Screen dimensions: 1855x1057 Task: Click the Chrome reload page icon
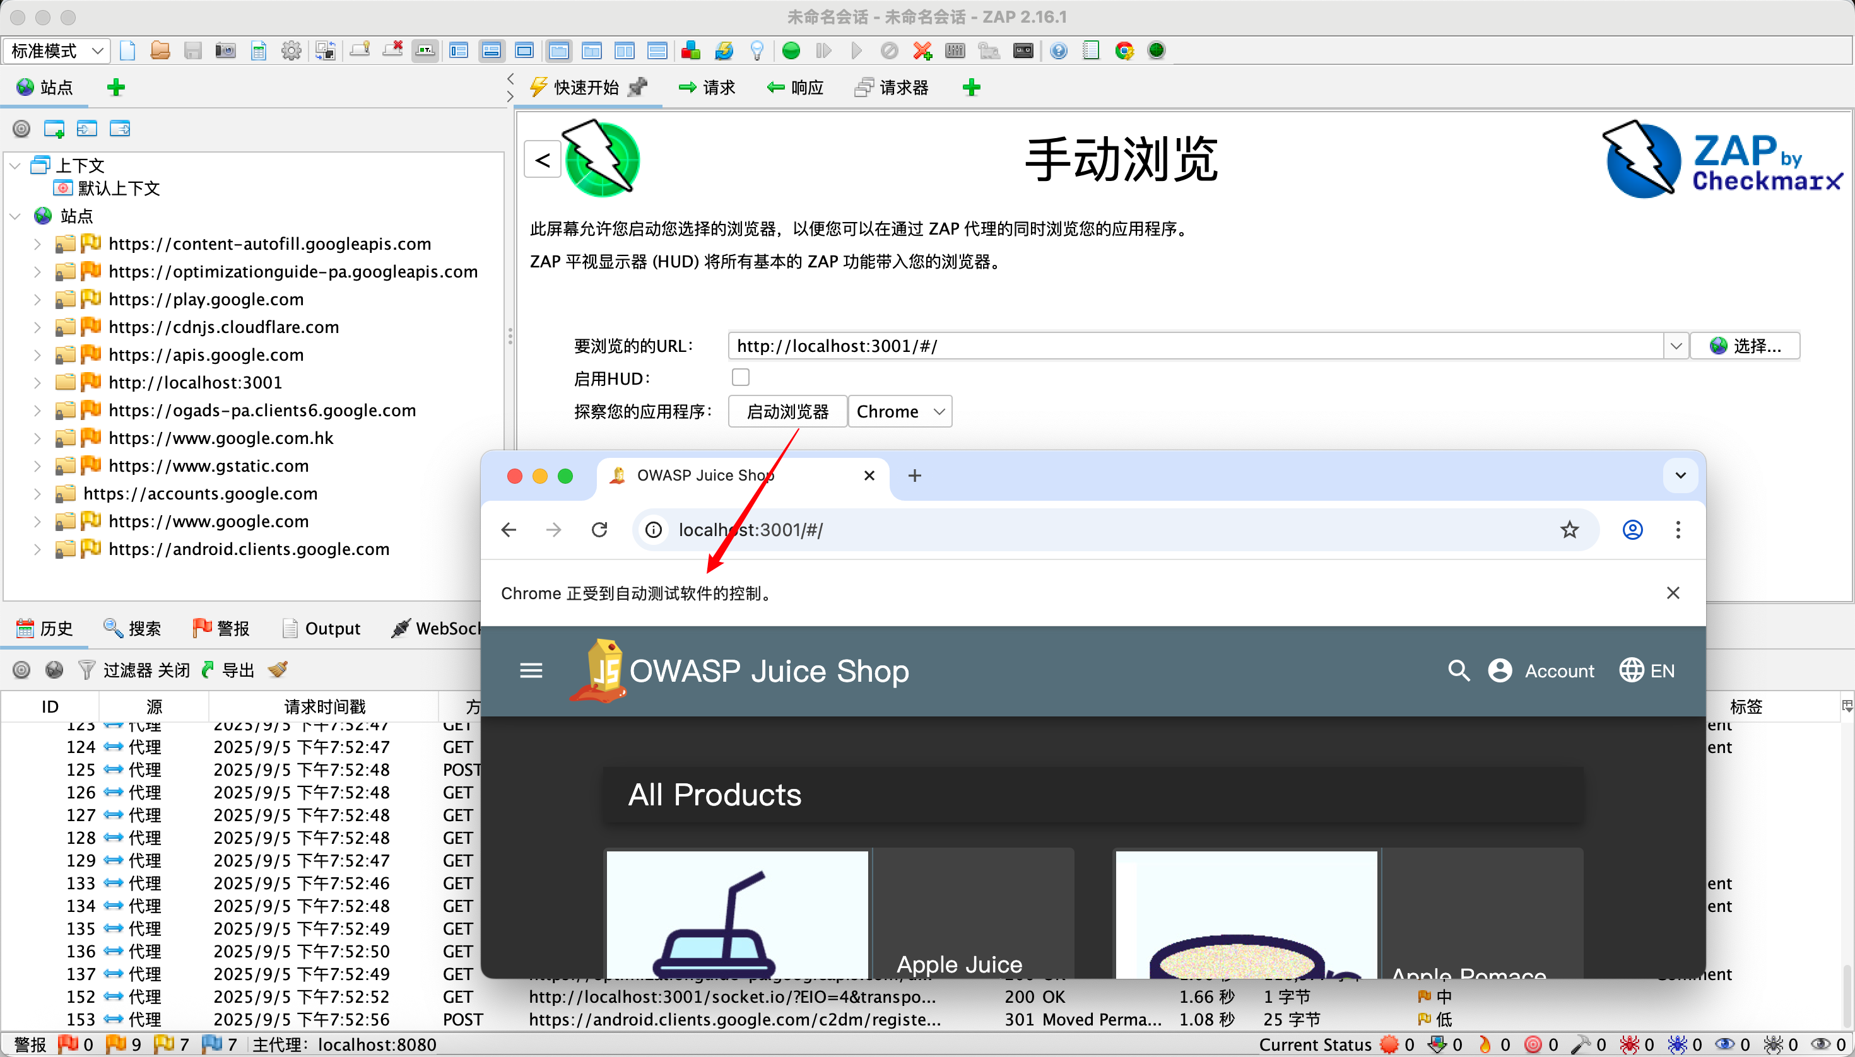(599, 530)
